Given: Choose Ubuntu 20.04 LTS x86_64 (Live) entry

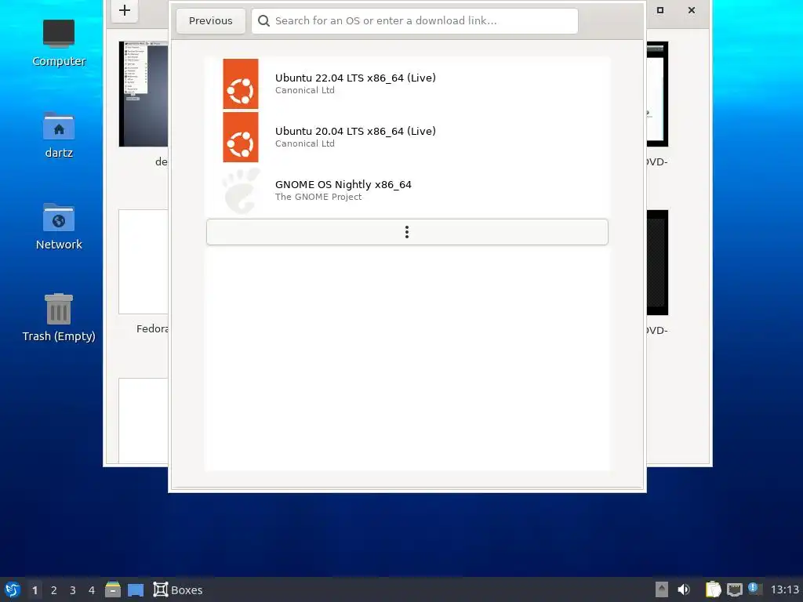Looking at the screenshot, I should click(407, 137).
